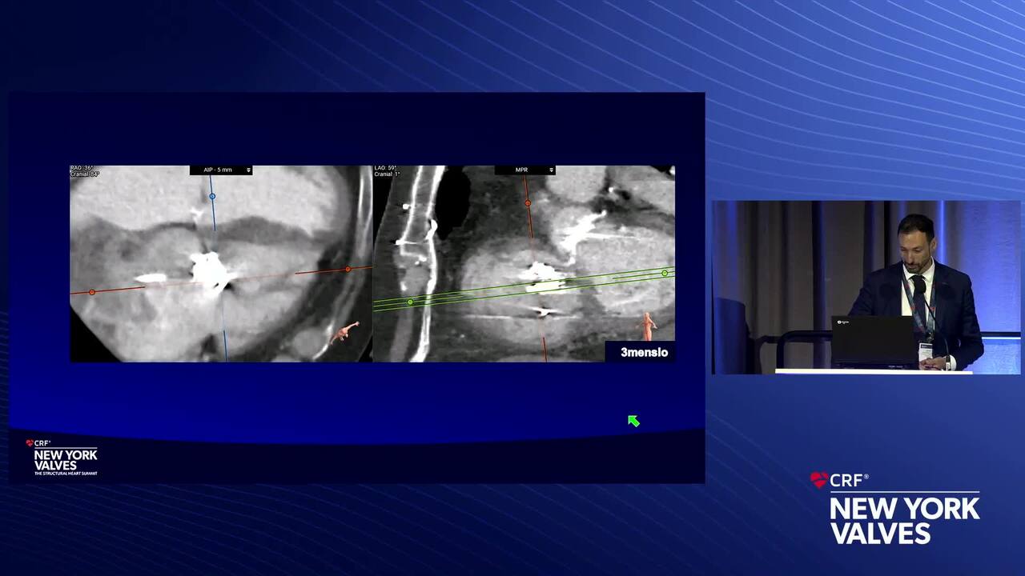Click the 3mensio logo

click(x=644, y=352)
